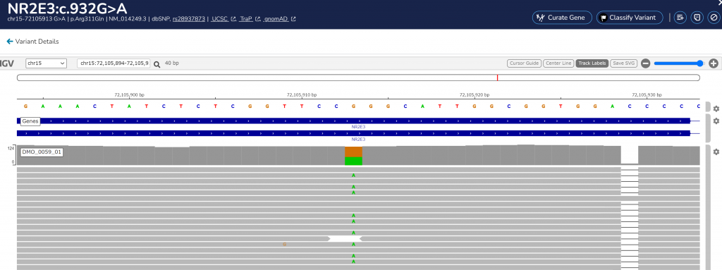Open the chr15 chromosome dropdown
This screenshot has width=722, height=270.
click(x=46, y=63)
